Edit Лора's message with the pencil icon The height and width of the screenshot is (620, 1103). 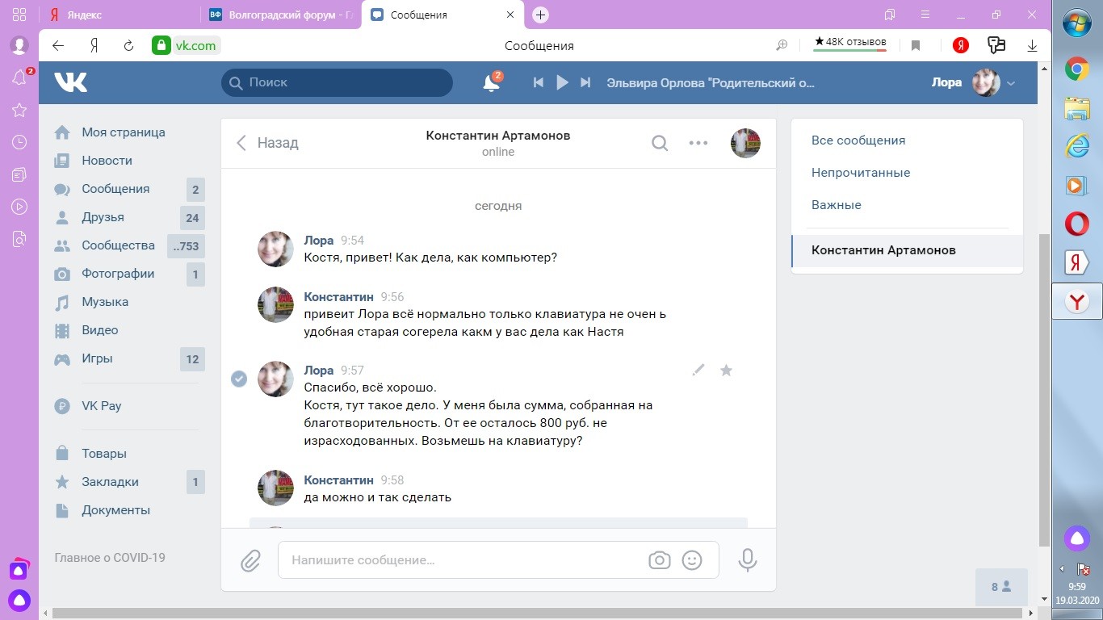pyautogui.click(x=698, y=371)
